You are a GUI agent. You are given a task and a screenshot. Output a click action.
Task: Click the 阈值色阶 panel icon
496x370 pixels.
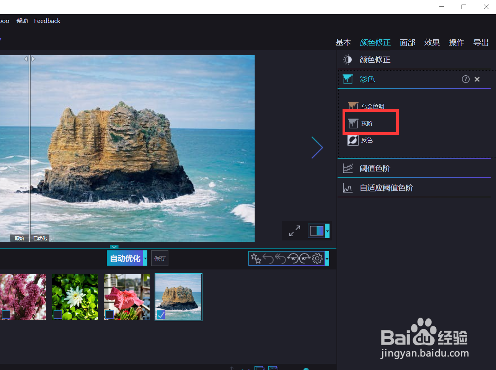(x=348, y=168)
